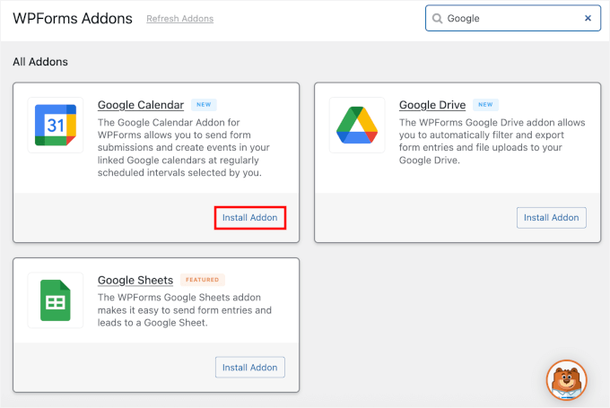Screen dimensions: 610x408
Task: Click the FEATURED badge beside Google Sheets
Action: pyautogui.click(x=203, y=280)
